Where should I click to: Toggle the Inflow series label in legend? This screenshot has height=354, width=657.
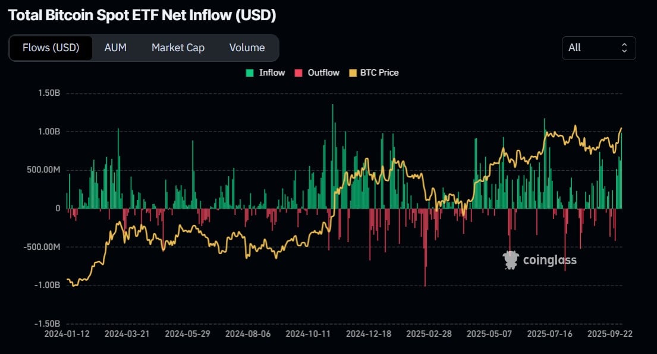[x=272, y=73]
